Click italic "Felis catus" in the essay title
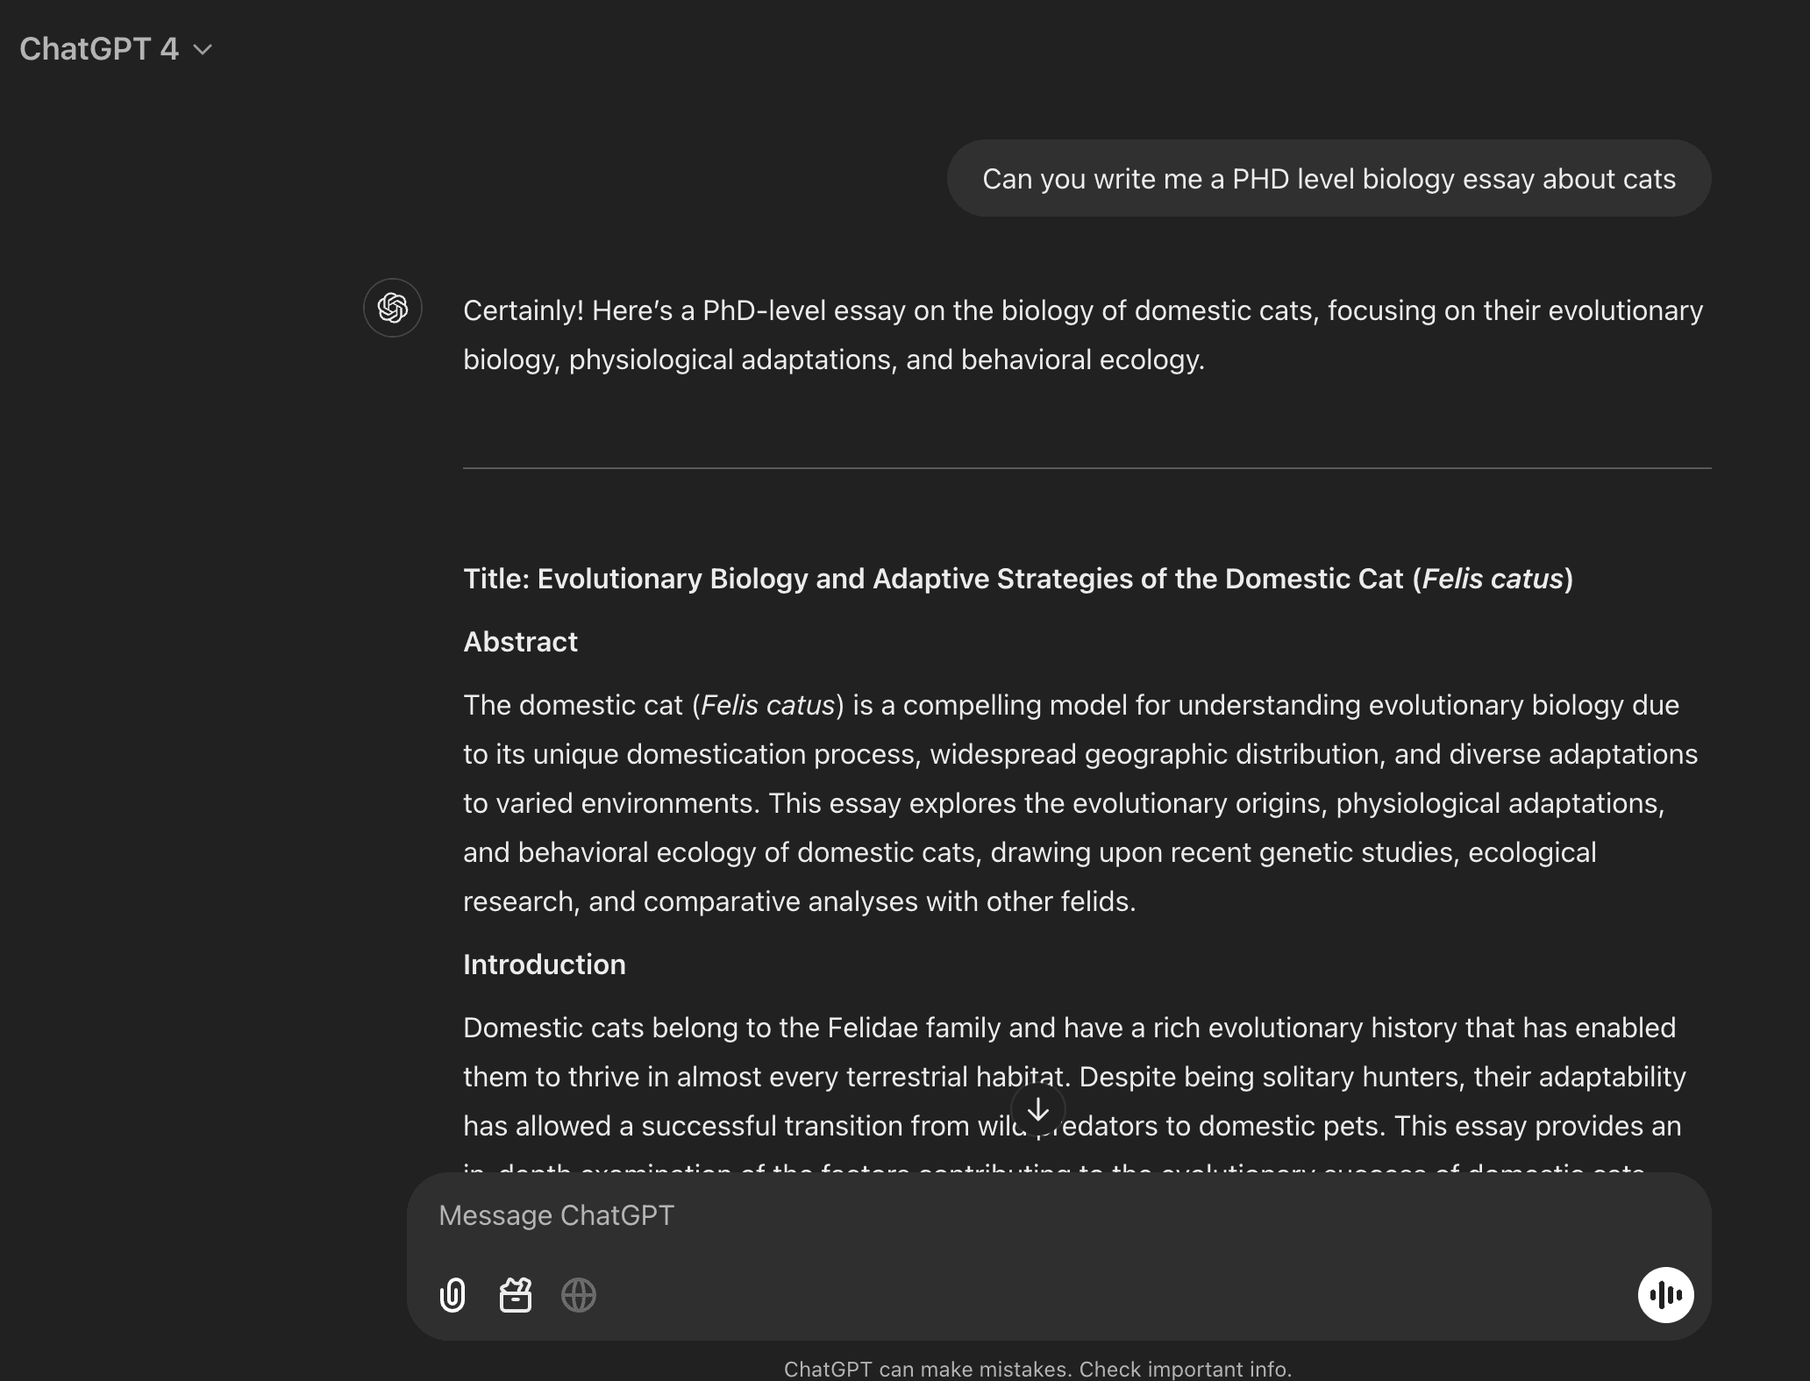Viewport: 1810px width, 1381px height. pos(1493,579)
